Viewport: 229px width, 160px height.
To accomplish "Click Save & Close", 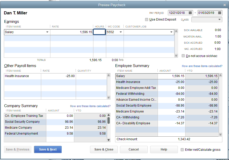I will click(x=104, y=149).
